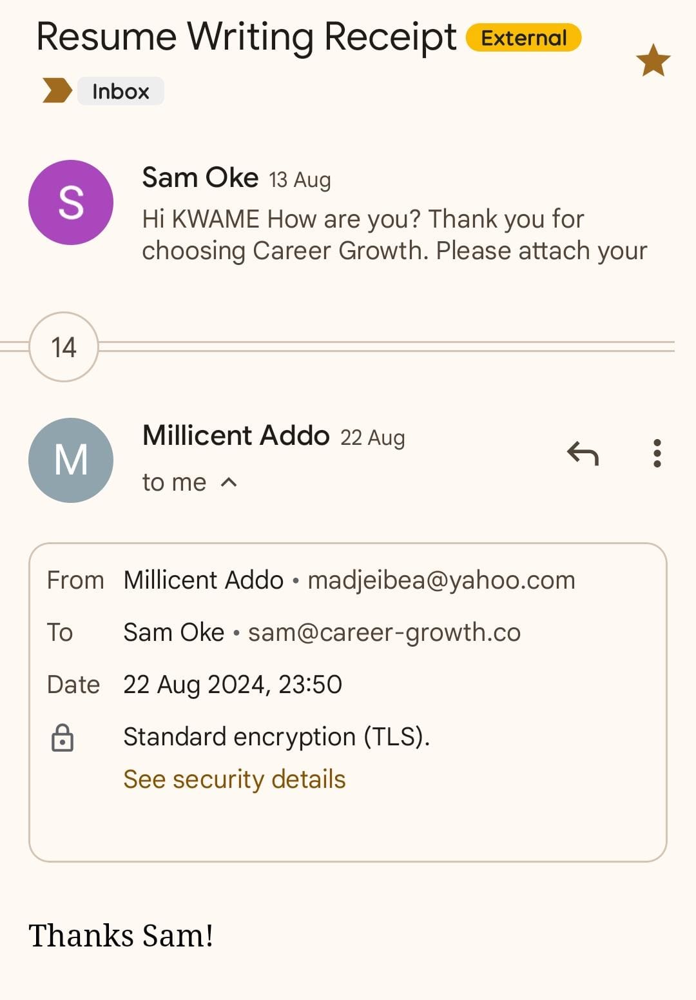Open Millicent Addo's gray avatar

[x=71, y=460]
